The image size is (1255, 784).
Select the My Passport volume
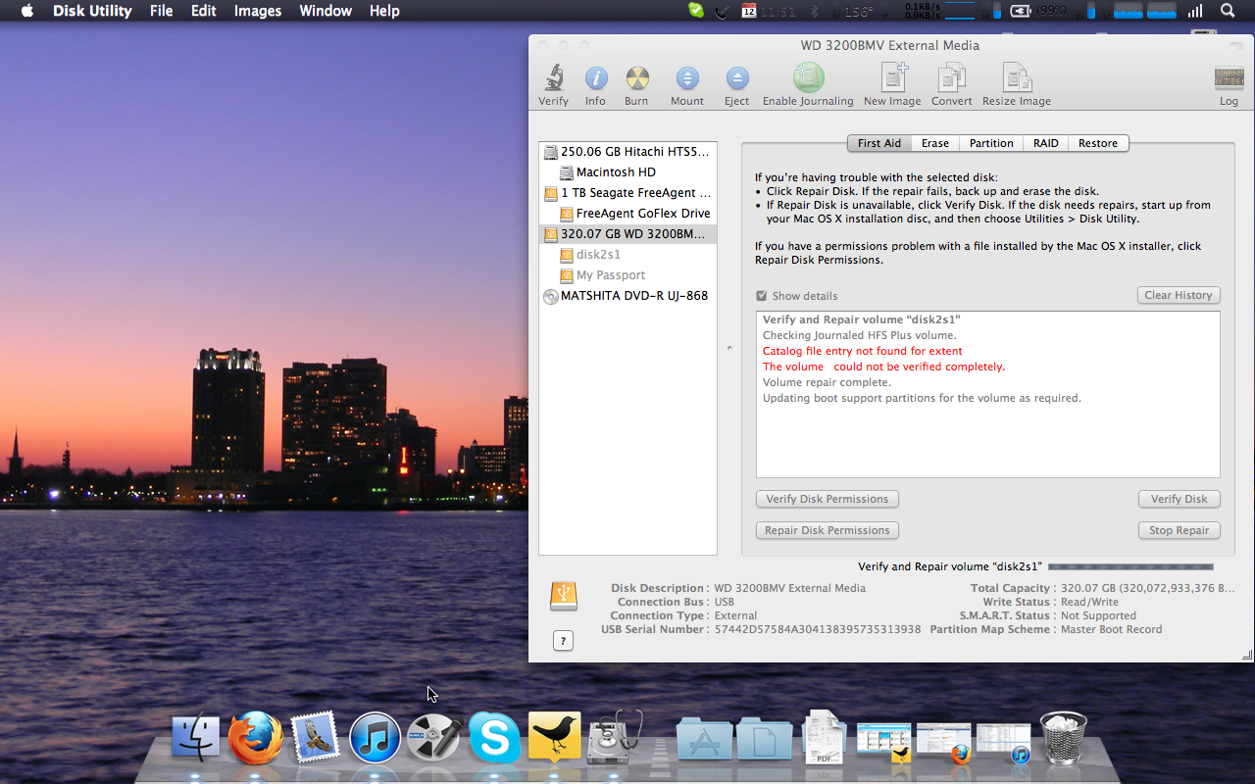click(627, 275)
